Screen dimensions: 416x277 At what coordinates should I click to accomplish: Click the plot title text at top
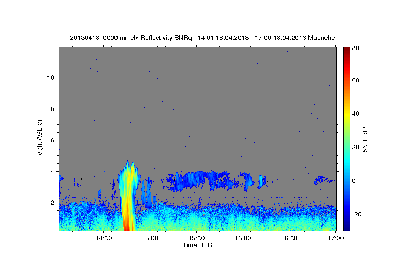[204, 38]
